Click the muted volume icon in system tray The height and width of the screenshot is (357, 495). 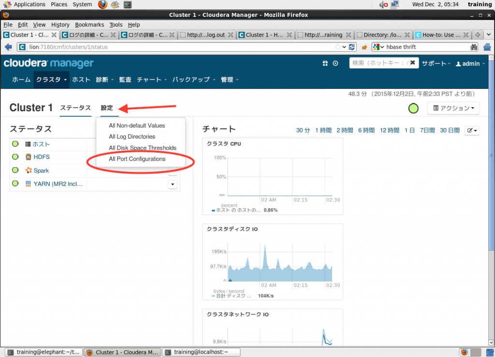pyautogui.click(x=383, y=4)
